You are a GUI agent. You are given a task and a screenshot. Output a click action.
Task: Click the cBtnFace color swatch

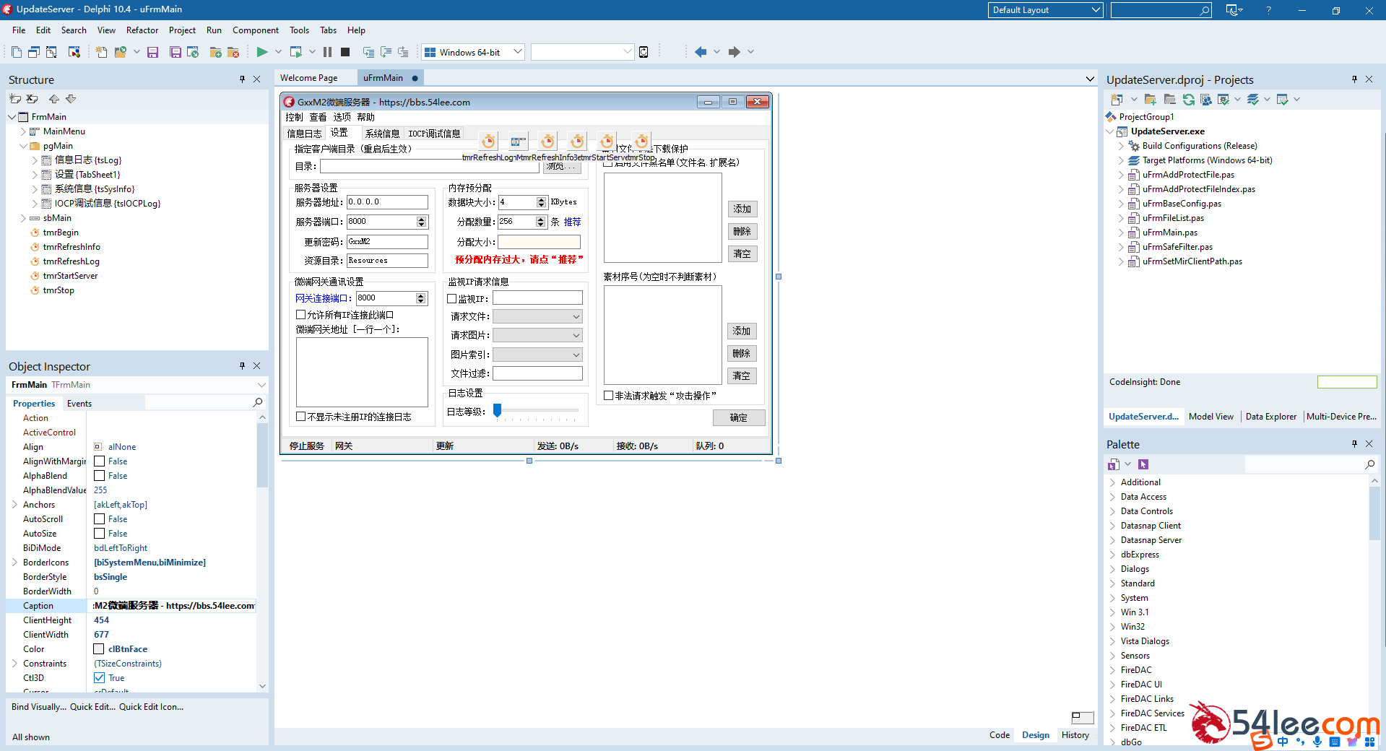(100, 649)
